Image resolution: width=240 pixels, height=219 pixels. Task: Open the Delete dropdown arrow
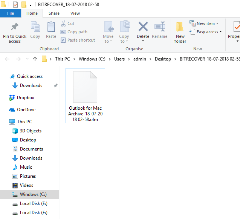143,41
